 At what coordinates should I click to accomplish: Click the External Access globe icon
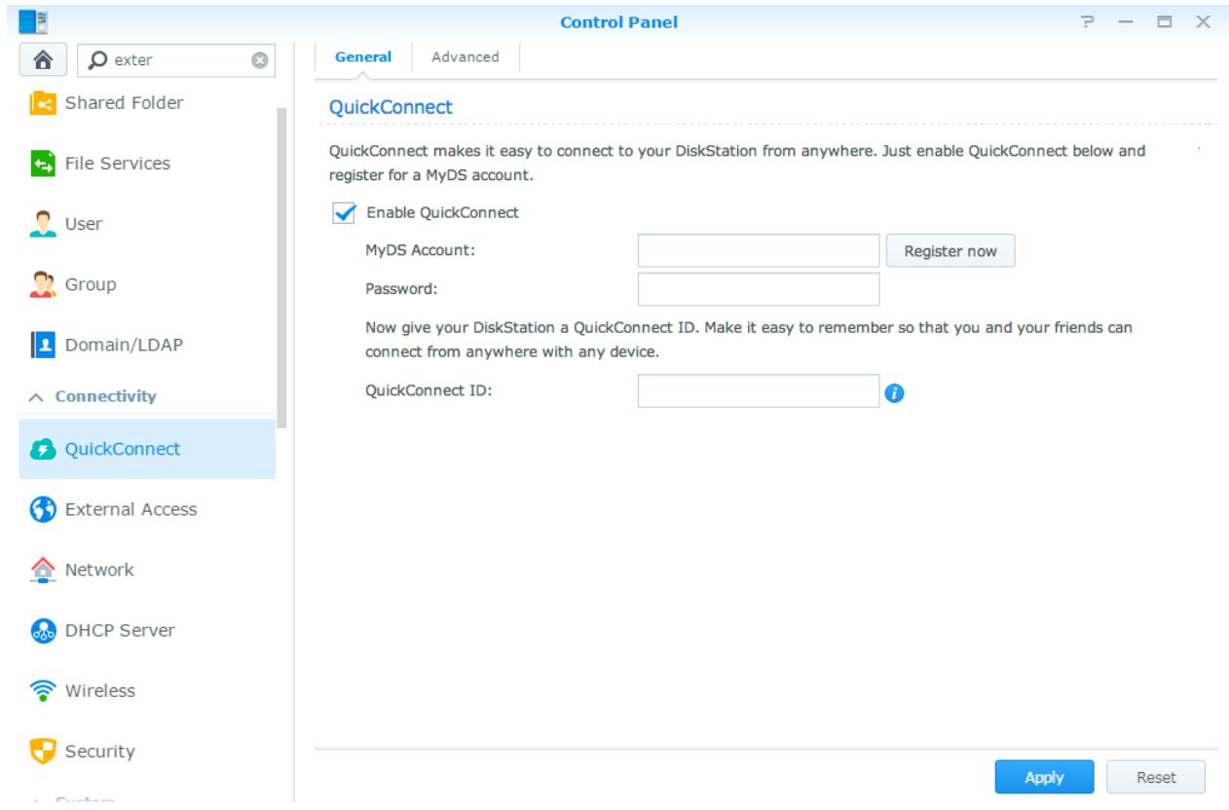[x=44, y=509]
